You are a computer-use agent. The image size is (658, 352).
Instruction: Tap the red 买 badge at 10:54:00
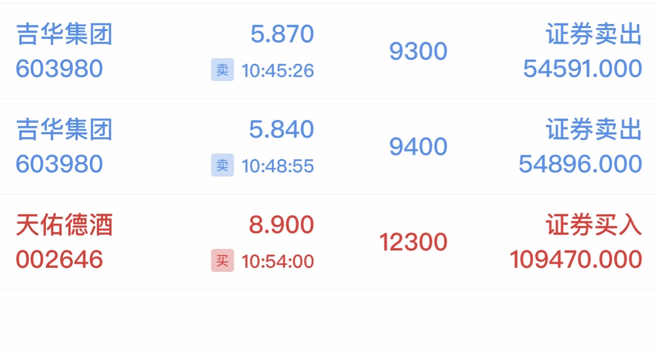click(222, 261)
